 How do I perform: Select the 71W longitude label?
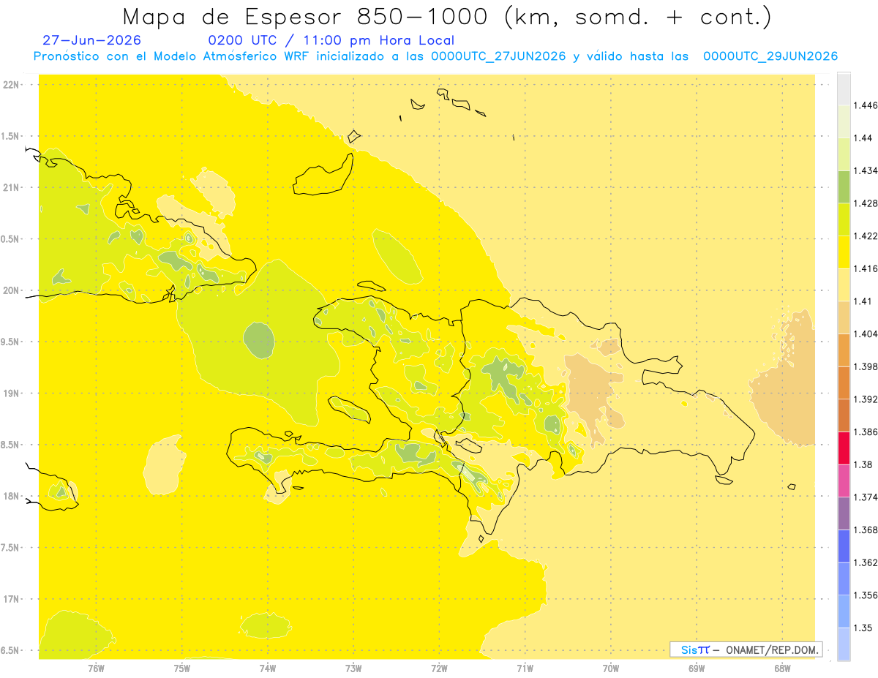click(525, 668)
